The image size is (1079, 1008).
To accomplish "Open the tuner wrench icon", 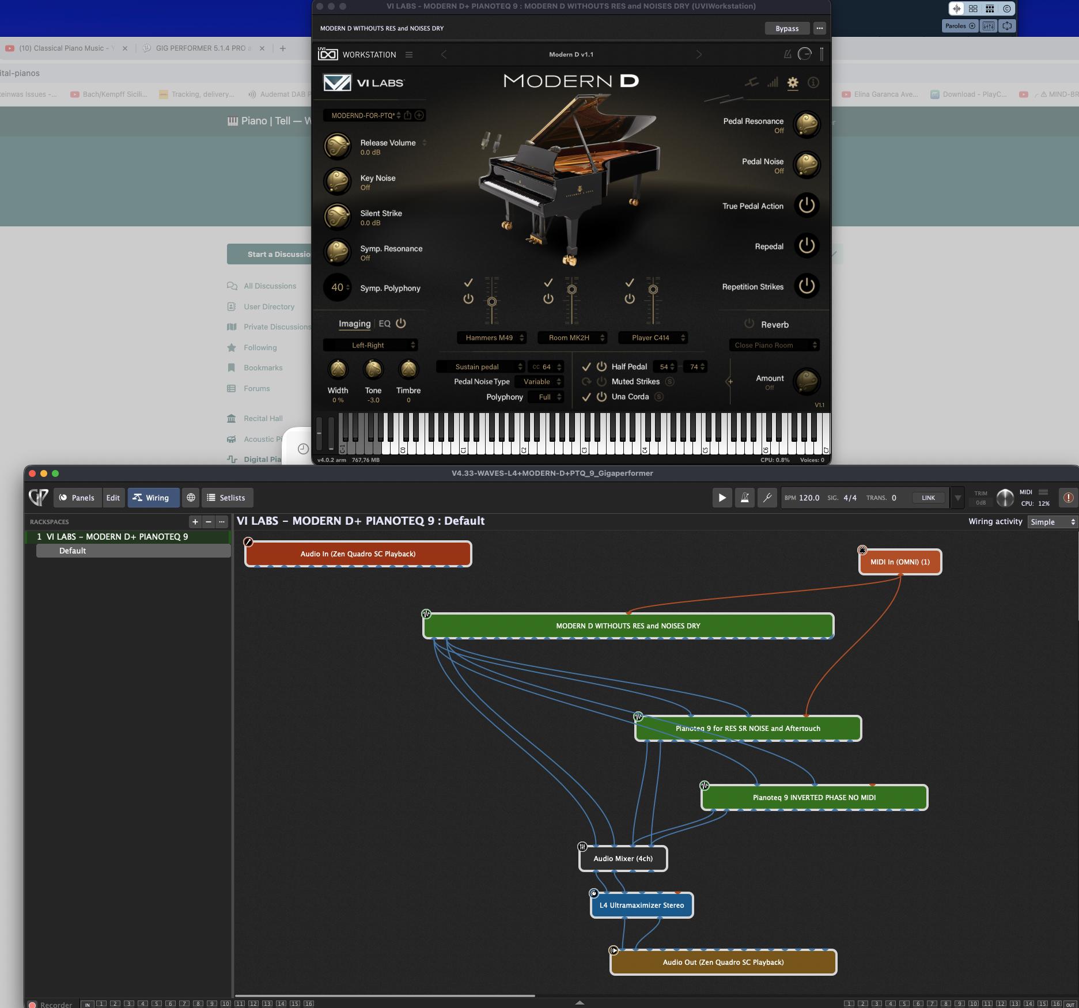I will click(x=767, y=498).
